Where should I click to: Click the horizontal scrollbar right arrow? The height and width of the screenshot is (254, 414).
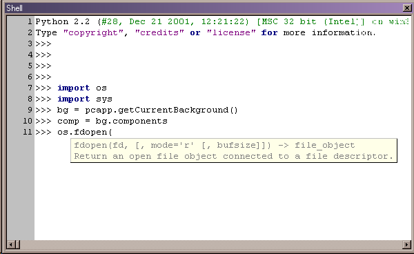(x=406, y=244)
